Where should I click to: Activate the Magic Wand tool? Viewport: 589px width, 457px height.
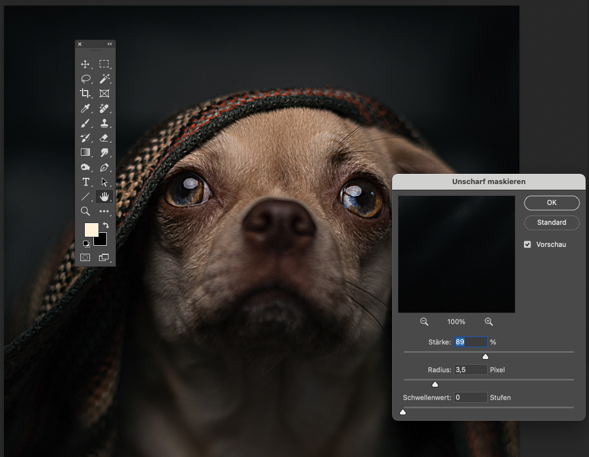click(x=104, y=79)
